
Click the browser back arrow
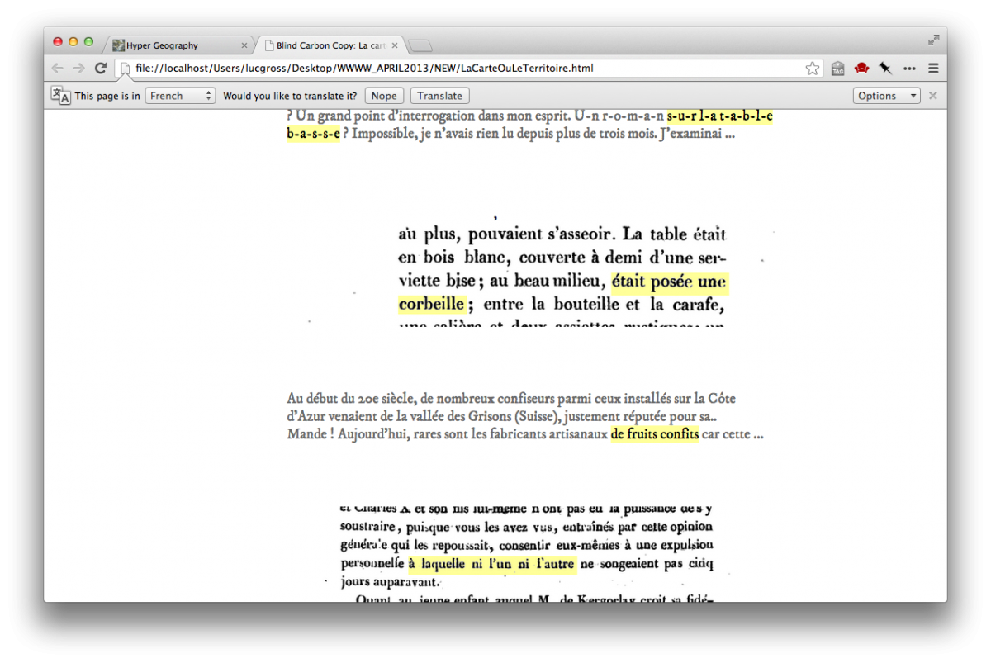pos(57,69)
